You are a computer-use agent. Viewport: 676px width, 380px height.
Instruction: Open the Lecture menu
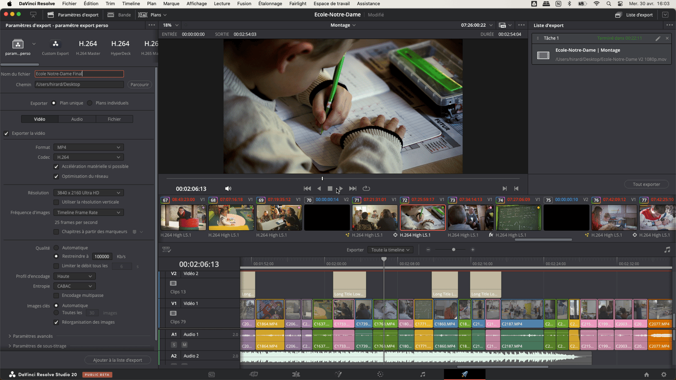pyautogui.click(x=222, y=4)
